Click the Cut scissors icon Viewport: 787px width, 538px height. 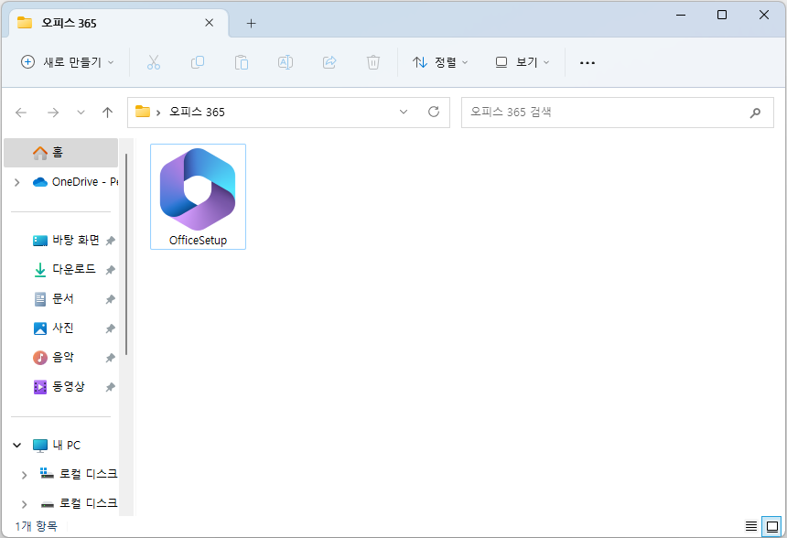click(154, 62)
